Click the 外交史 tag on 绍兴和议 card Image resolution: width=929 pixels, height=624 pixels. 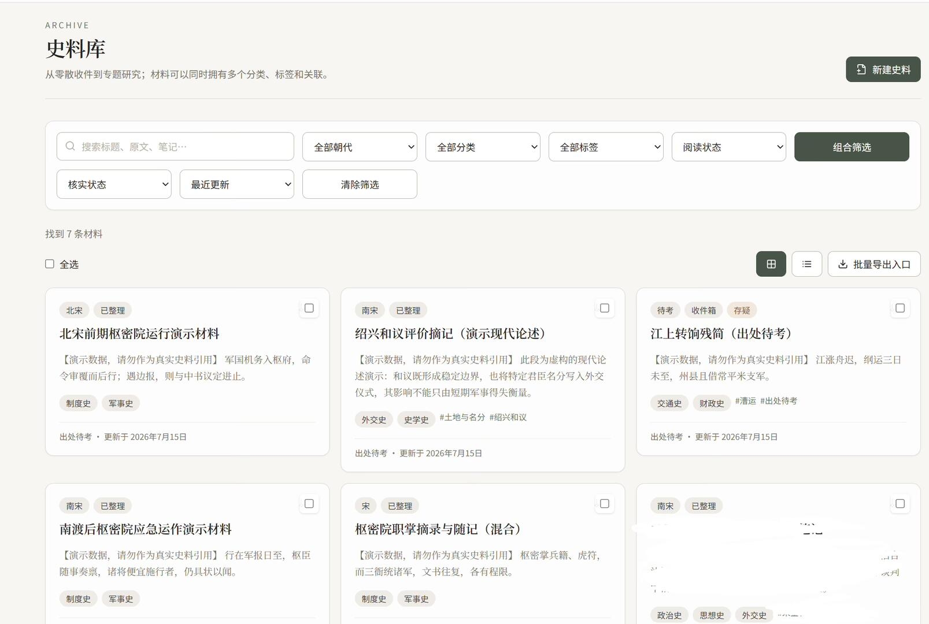point(374,420)
